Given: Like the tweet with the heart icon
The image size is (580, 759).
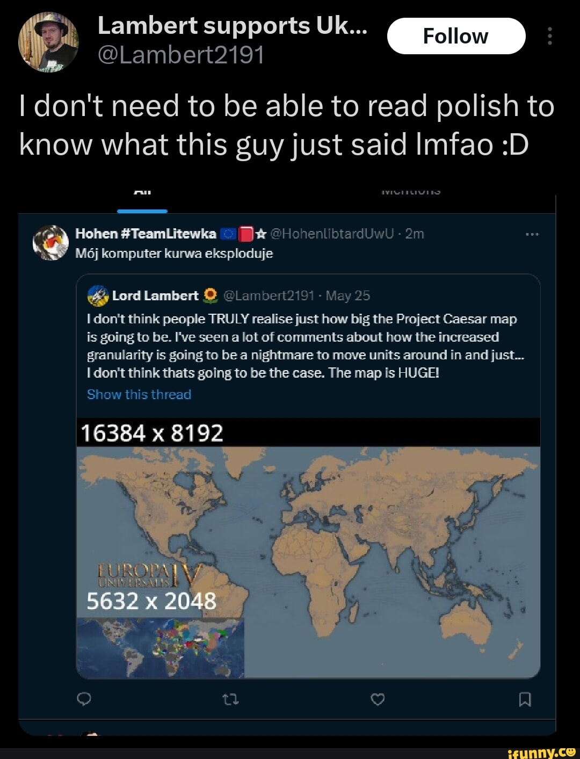Looking at the screenshot, I should 378,699.
